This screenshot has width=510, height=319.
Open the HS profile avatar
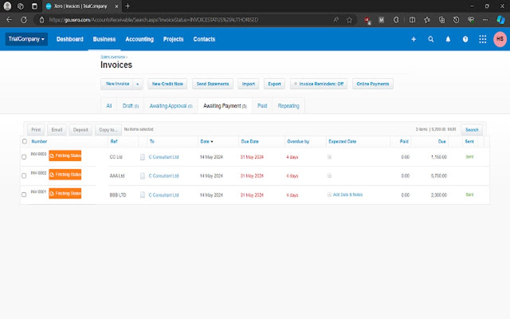[x=499, y=39]
